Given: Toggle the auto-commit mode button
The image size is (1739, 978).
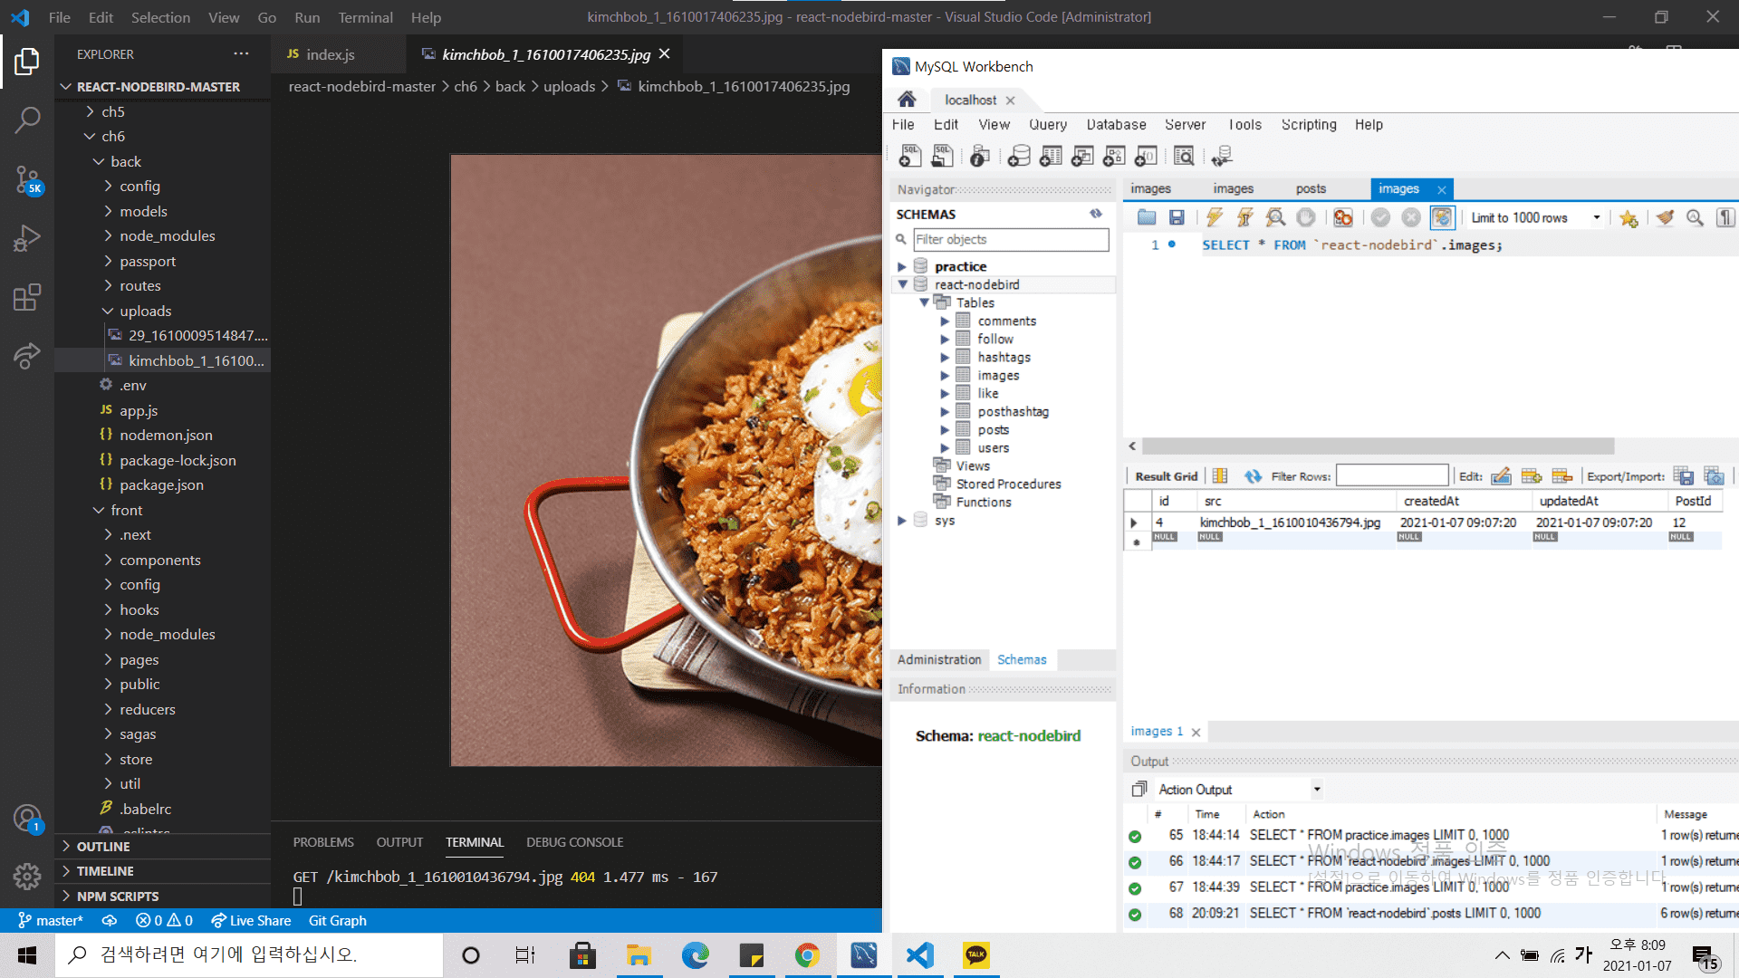Looking at the screenshot, I should click(1442, 217).
